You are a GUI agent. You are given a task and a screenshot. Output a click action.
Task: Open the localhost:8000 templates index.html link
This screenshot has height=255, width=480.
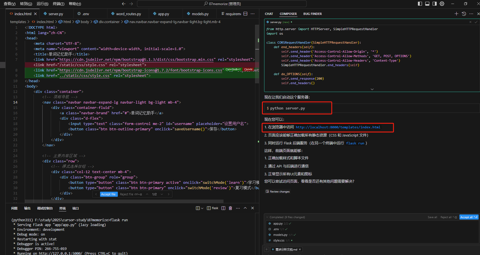[338, 127]
